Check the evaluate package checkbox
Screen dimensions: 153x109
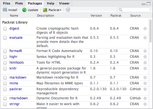pos(5,38)
